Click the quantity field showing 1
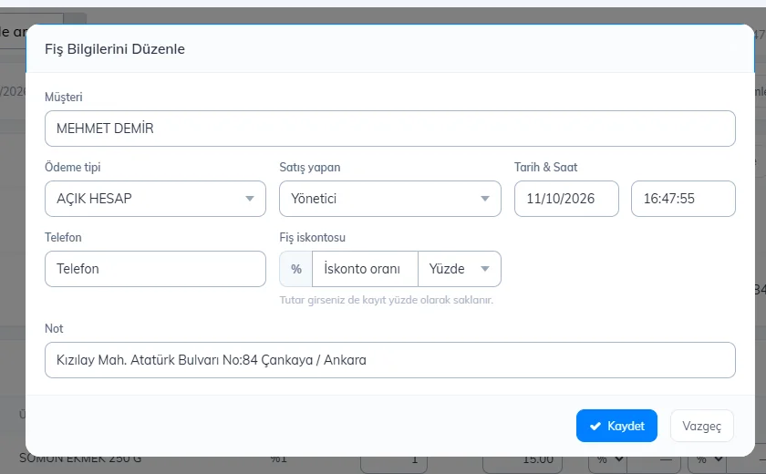The width and height of the screenshot is (766, 474). point(394,459)
